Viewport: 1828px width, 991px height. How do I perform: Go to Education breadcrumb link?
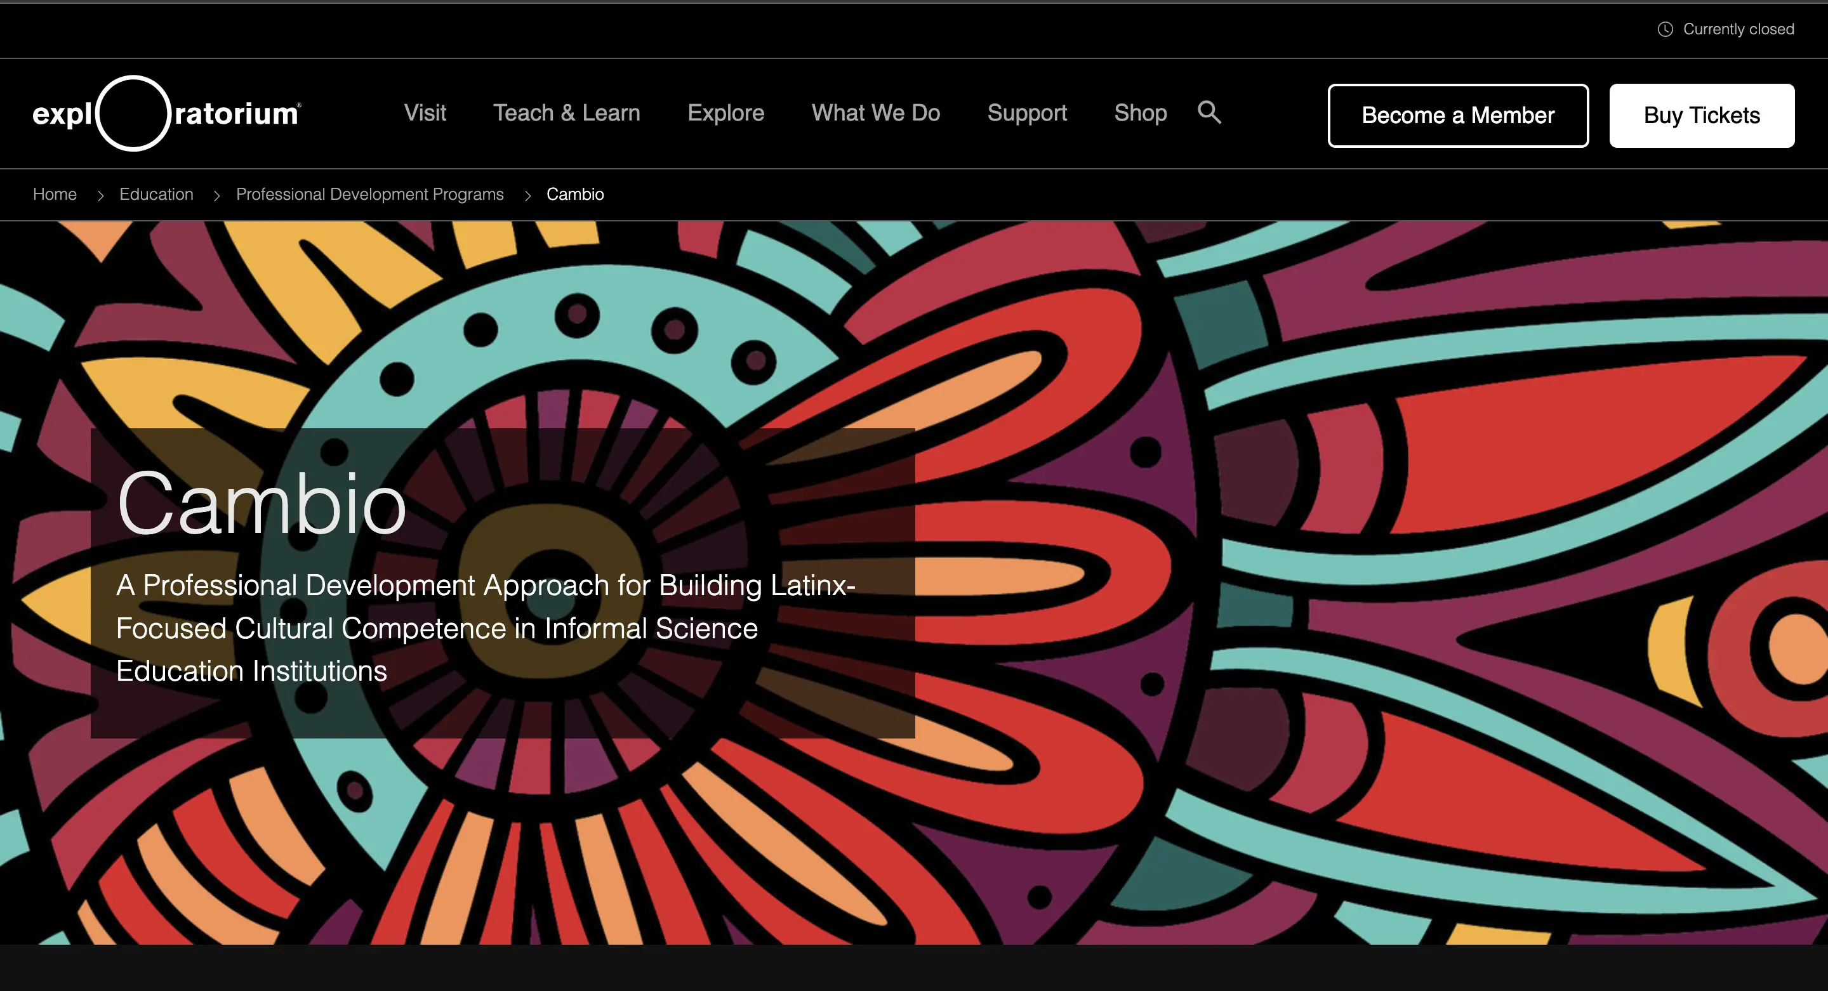point(156,194)
